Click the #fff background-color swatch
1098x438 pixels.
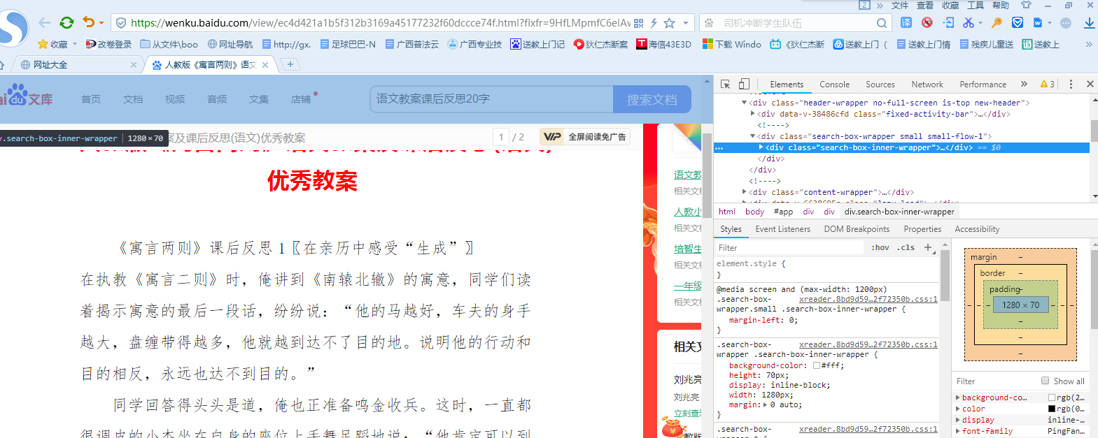[x=816, y=365]
